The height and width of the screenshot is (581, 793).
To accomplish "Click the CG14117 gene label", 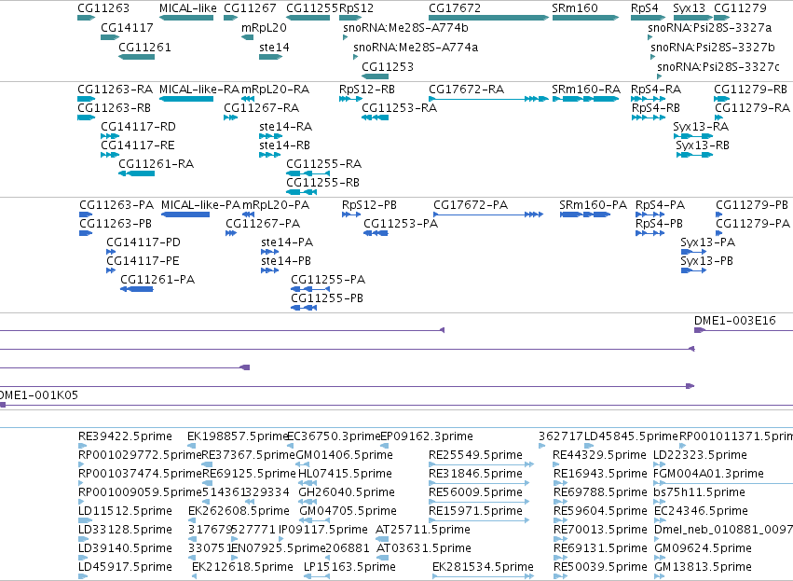I will (127, 28).
